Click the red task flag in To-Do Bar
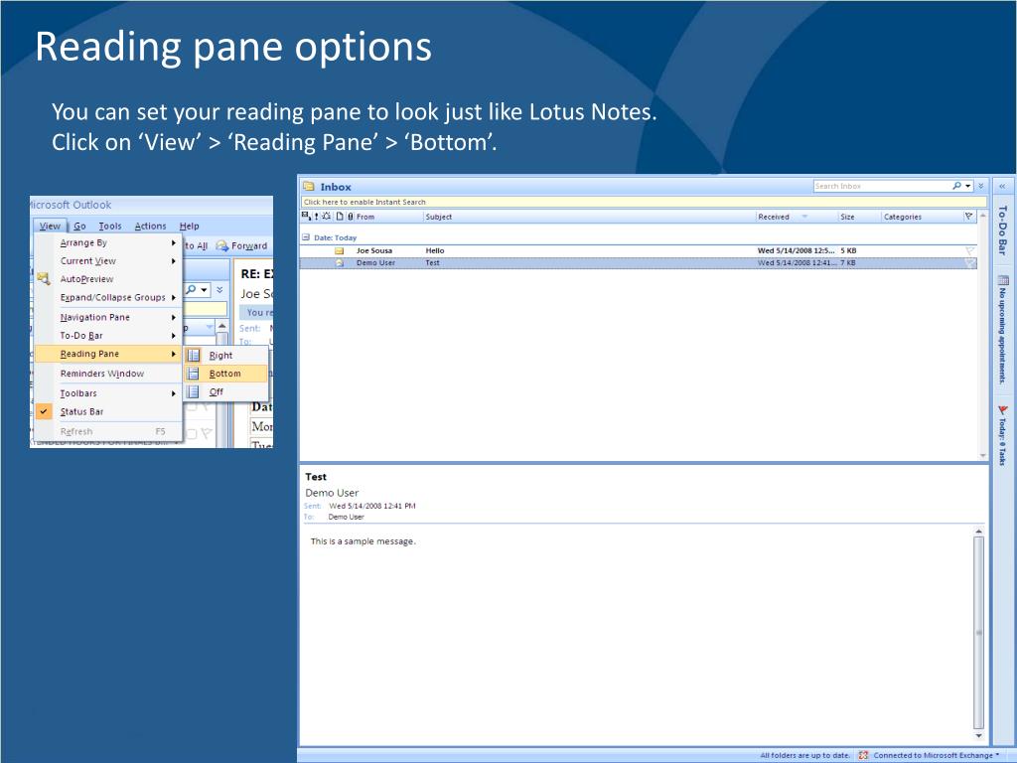The height and width of the screenshot is (763, 1017). (1003, 410)
